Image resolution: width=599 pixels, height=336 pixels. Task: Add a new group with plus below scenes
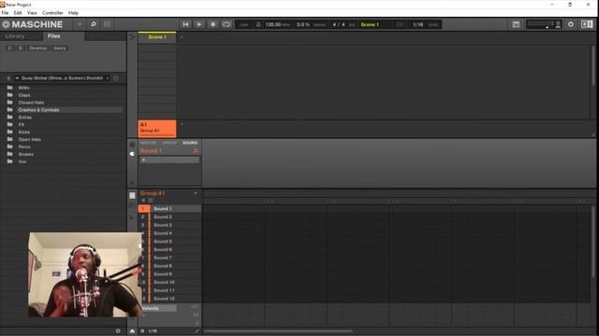click(x=182, y=124)
